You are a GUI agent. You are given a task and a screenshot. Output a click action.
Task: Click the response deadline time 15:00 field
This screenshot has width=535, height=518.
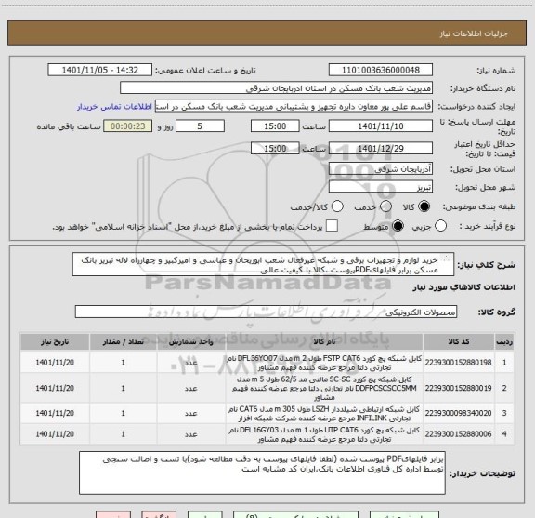(x=275, y=126)
